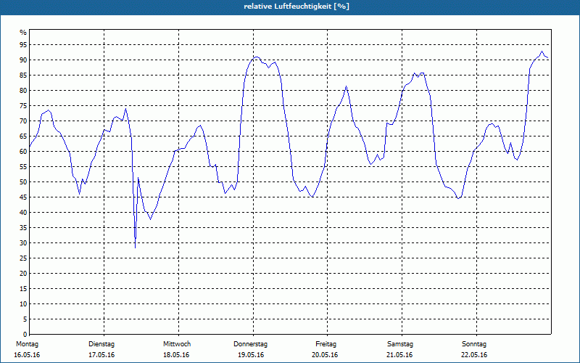Select the '22.05.16' date label

pyautogui.click(x=474, y=355)
